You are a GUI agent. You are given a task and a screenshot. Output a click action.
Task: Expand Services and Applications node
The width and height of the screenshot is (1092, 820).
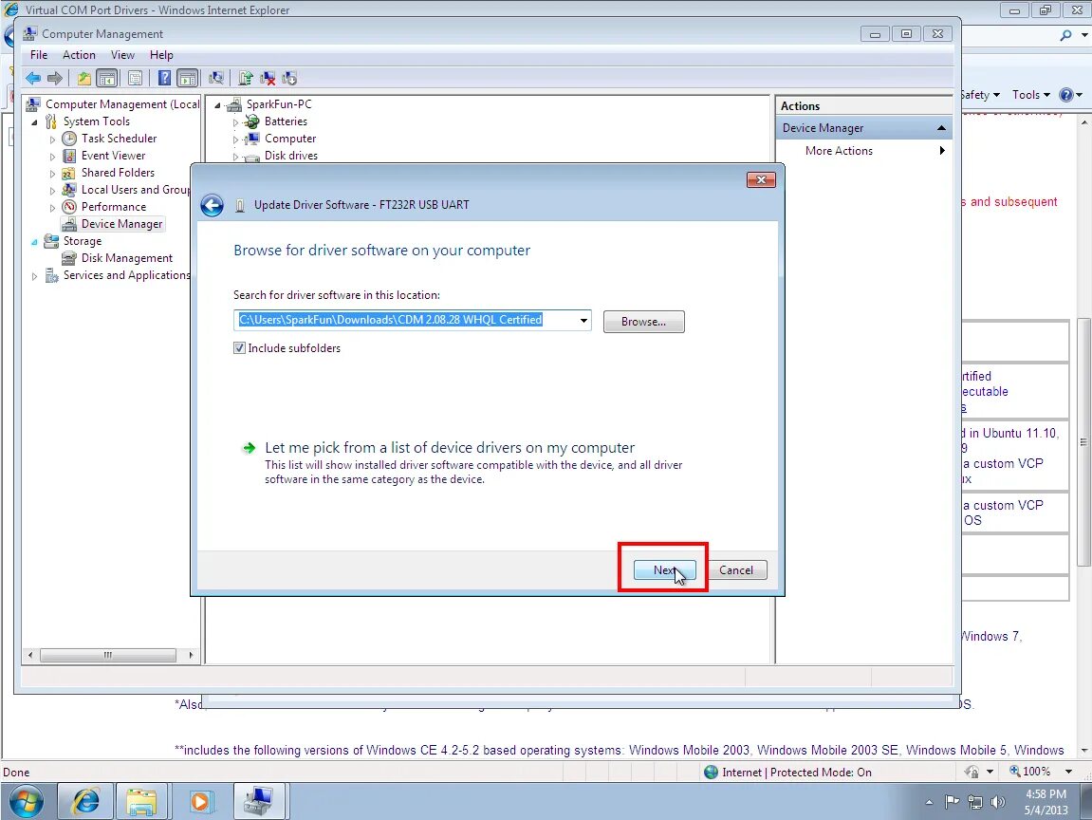click(x=34, y=276)
